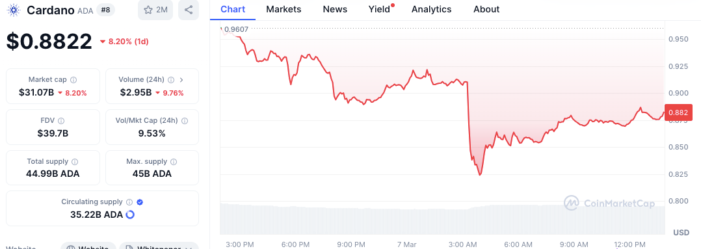Click the Cardano logo icon
701x249 pixels.
[15, 10]
